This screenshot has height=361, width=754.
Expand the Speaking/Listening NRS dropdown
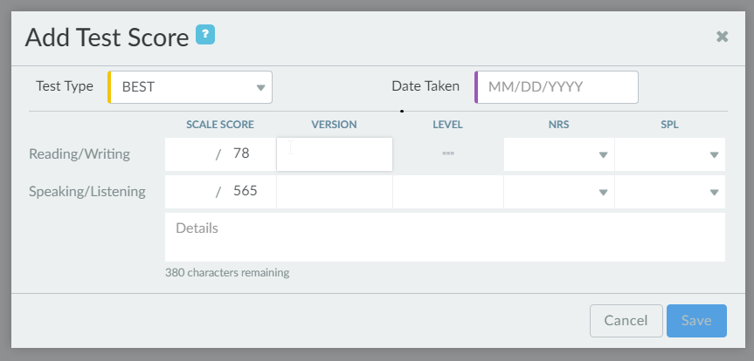pyautogui.click(x=559, y=192)
